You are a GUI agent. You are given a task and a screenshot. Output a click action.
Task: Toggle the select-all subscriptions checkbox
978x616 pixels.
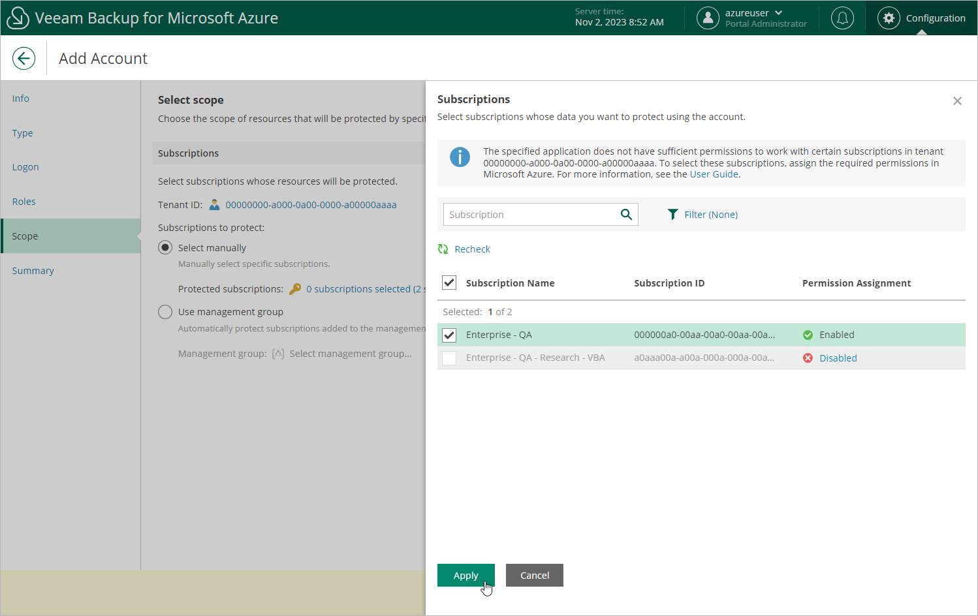tap(449, 283)
